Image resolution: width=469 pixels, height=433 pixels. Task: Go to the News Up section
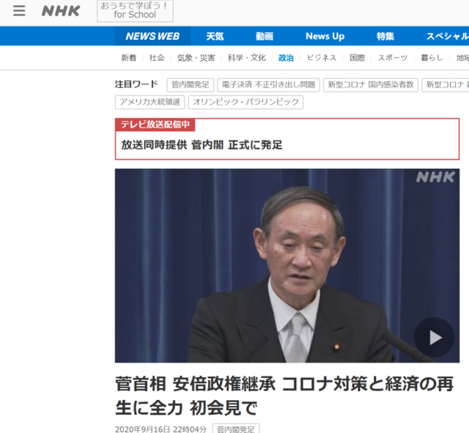point(325,36)
